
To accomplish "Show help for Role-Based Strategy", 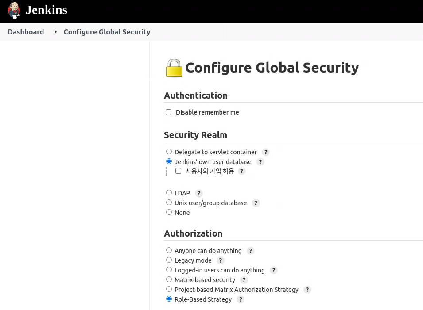I will [240, 299].
